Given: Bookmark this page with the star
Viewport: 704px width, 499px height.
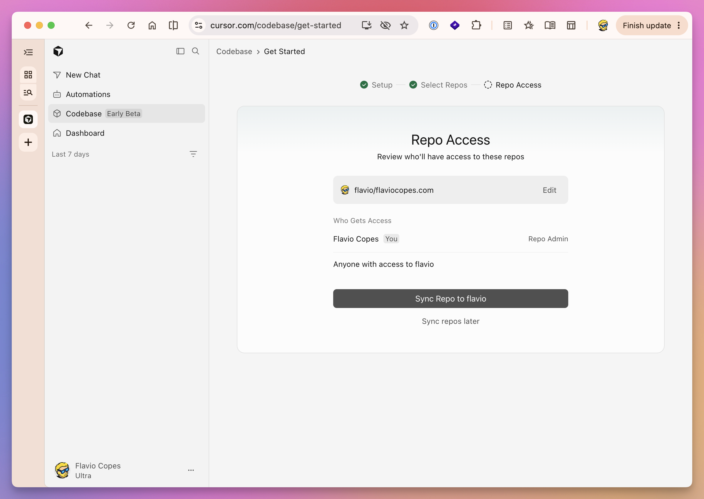Looking at the screenshot, I should 404,25.
